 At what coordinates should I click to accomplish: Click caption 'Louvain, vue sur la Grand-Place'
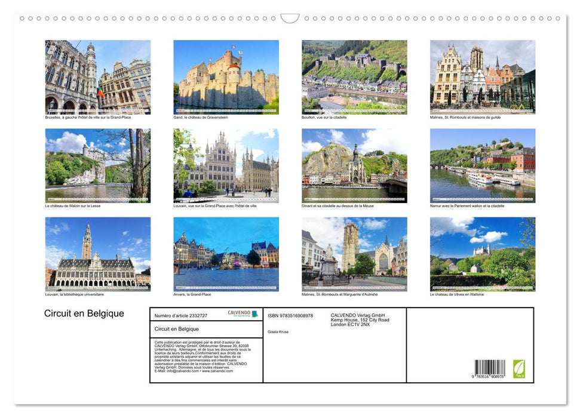click(215, 205)
